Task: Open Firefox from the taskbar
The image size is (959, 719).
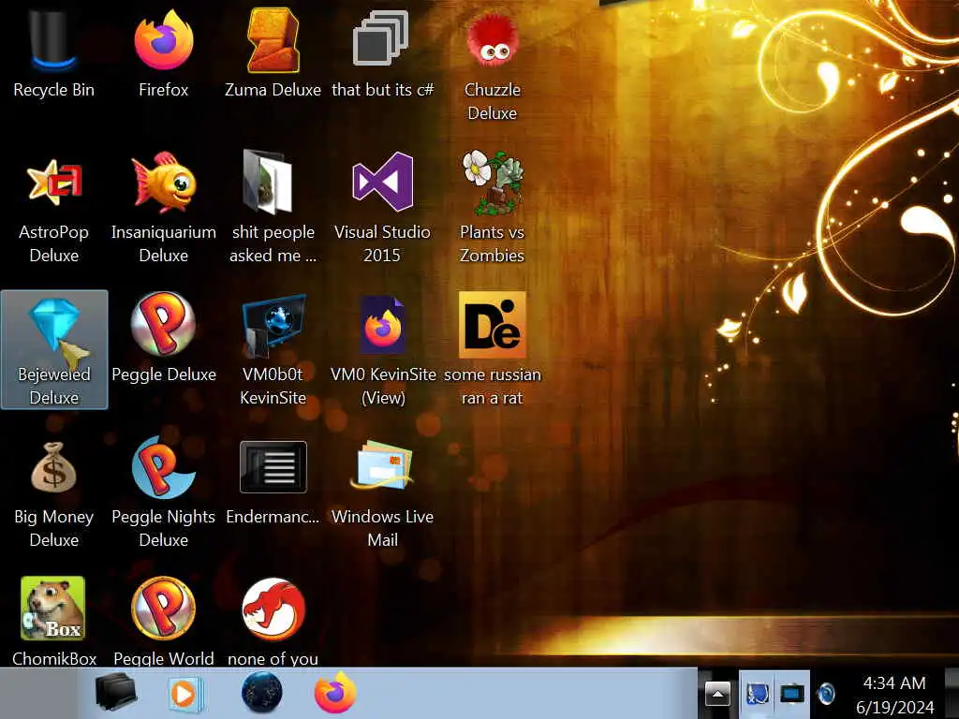Action: (335, 693)
